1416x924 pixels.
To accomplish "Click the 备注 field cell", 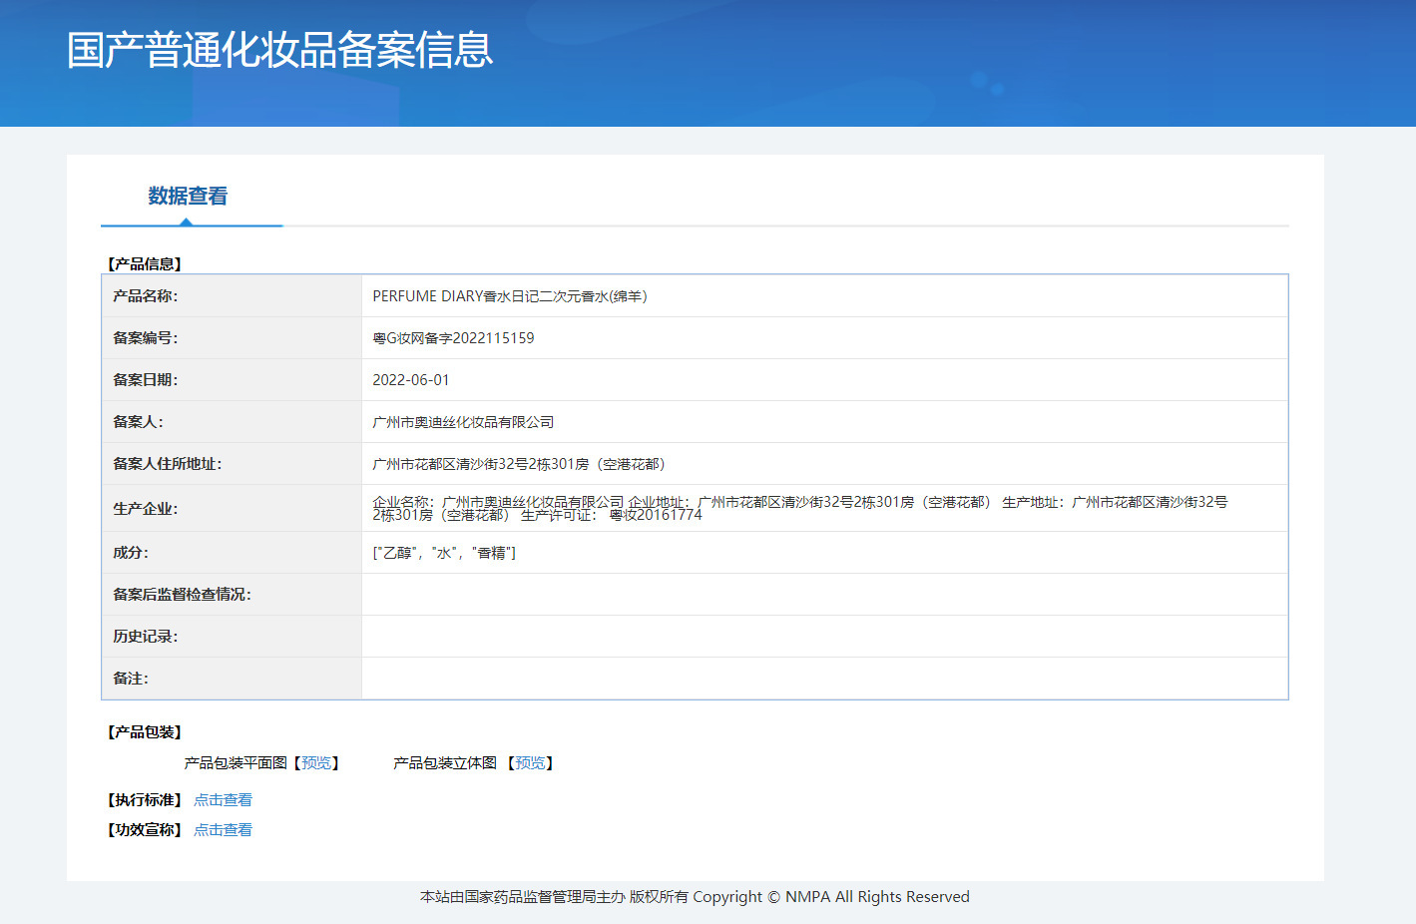I will point(699,678).
